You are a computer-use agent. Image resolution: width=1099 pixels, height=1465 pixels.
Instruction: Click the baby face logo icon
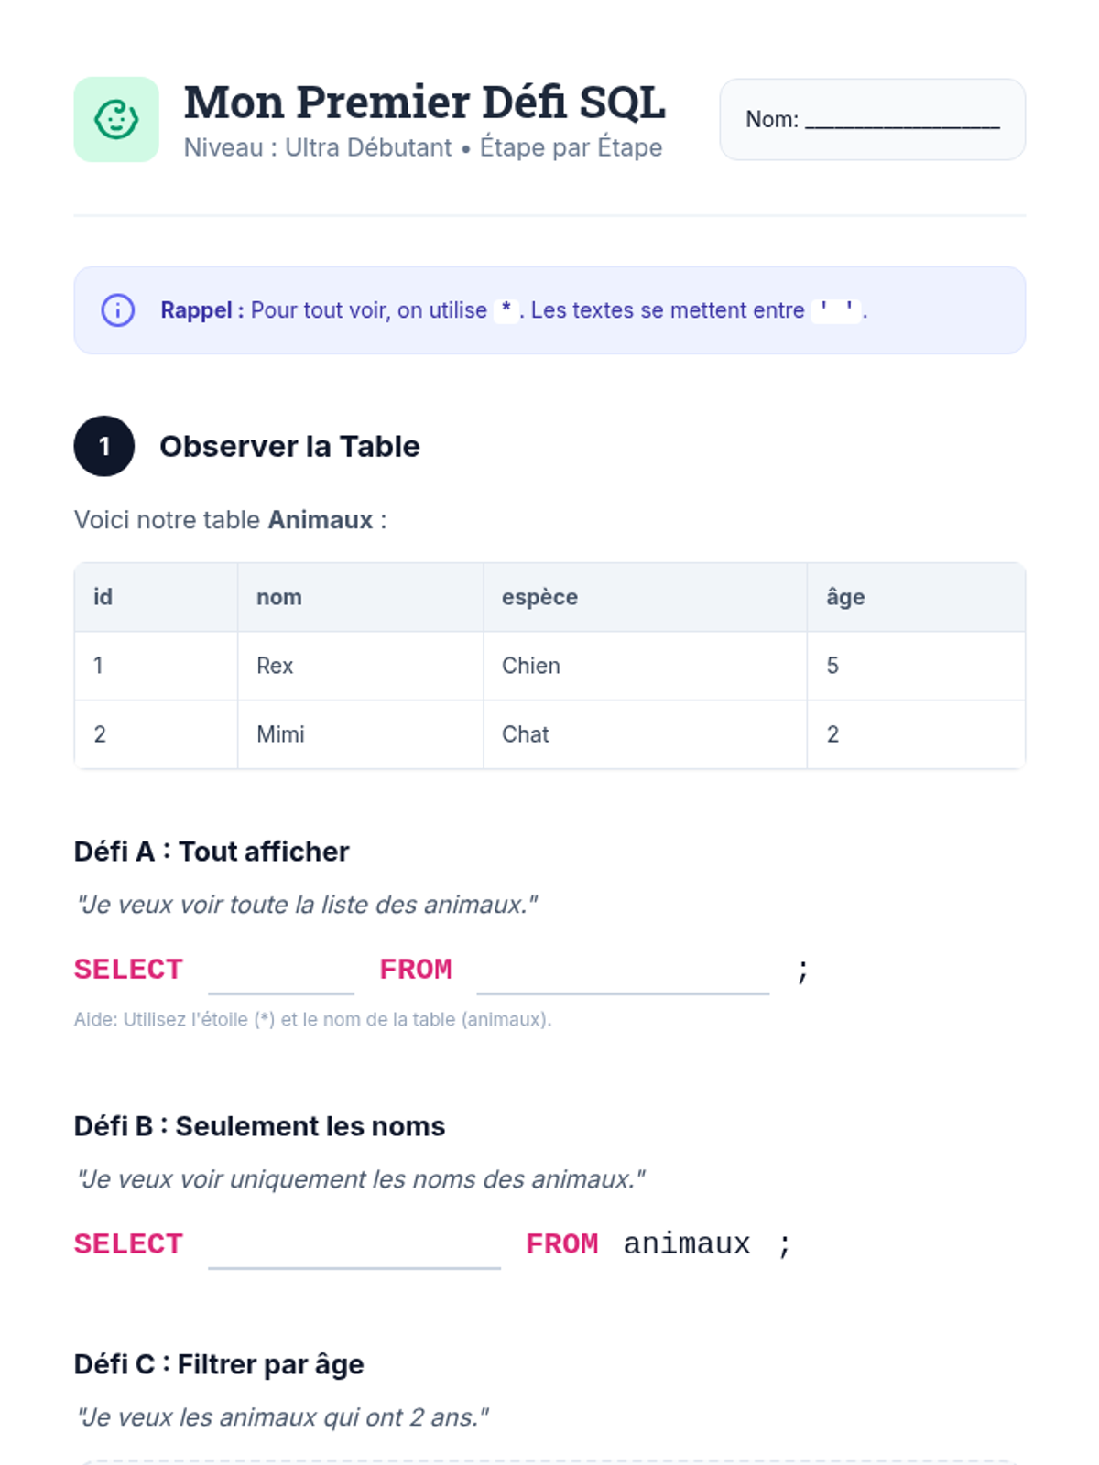click(116, 120)
